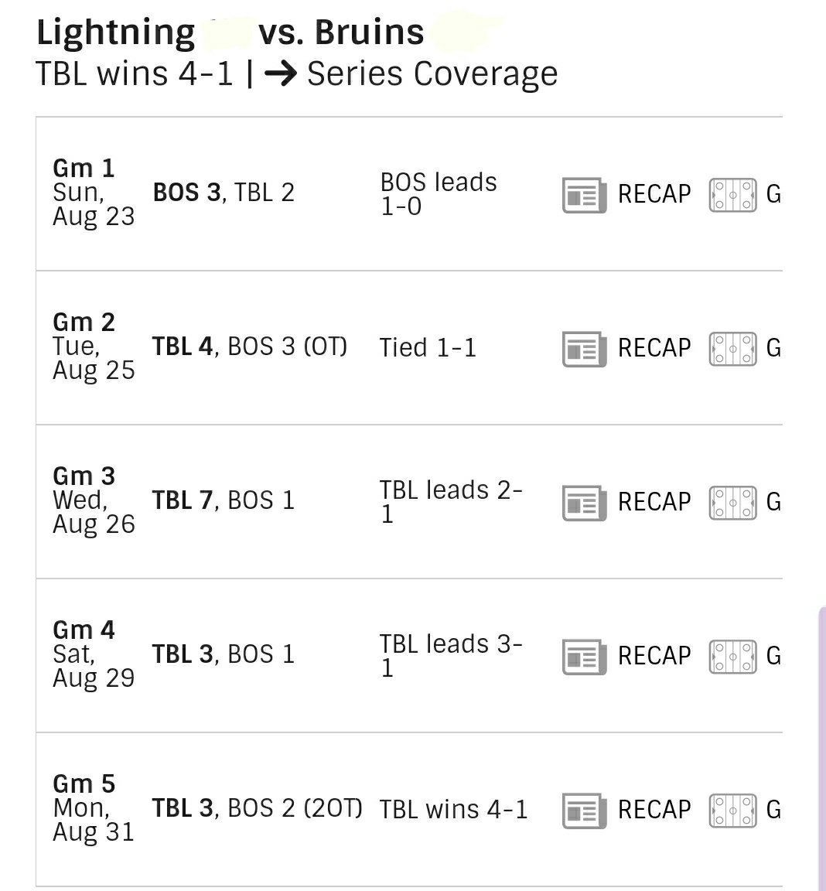Open the Game 2 recap newspaper icon
826x891 pixels.
click(x=584, y=349)
